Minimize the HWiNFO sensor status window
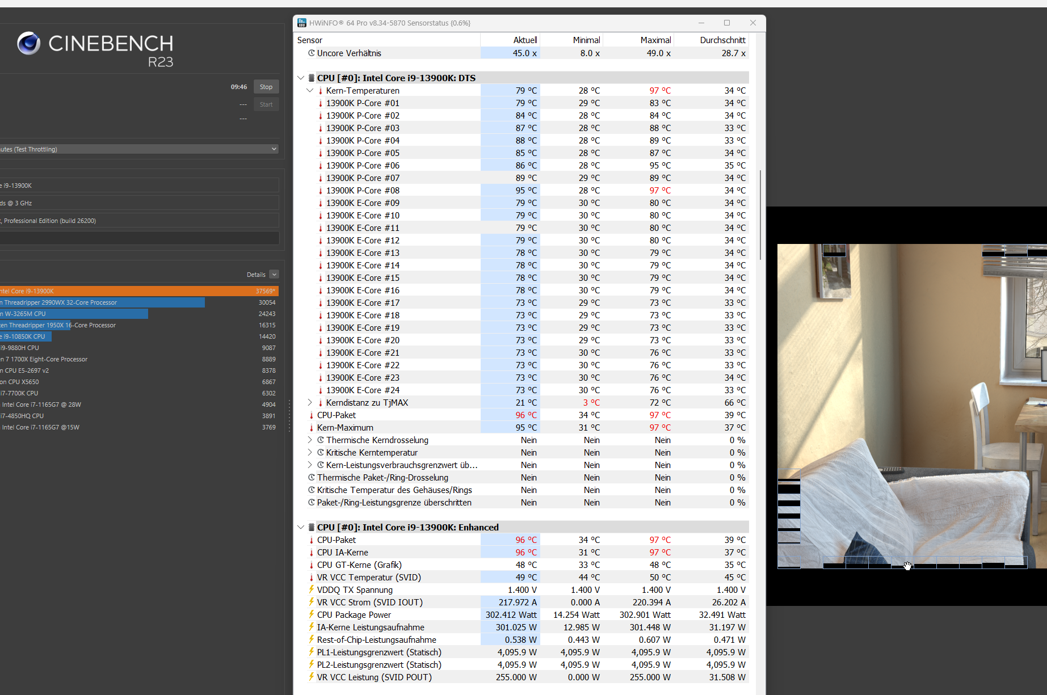 [701, 23]
